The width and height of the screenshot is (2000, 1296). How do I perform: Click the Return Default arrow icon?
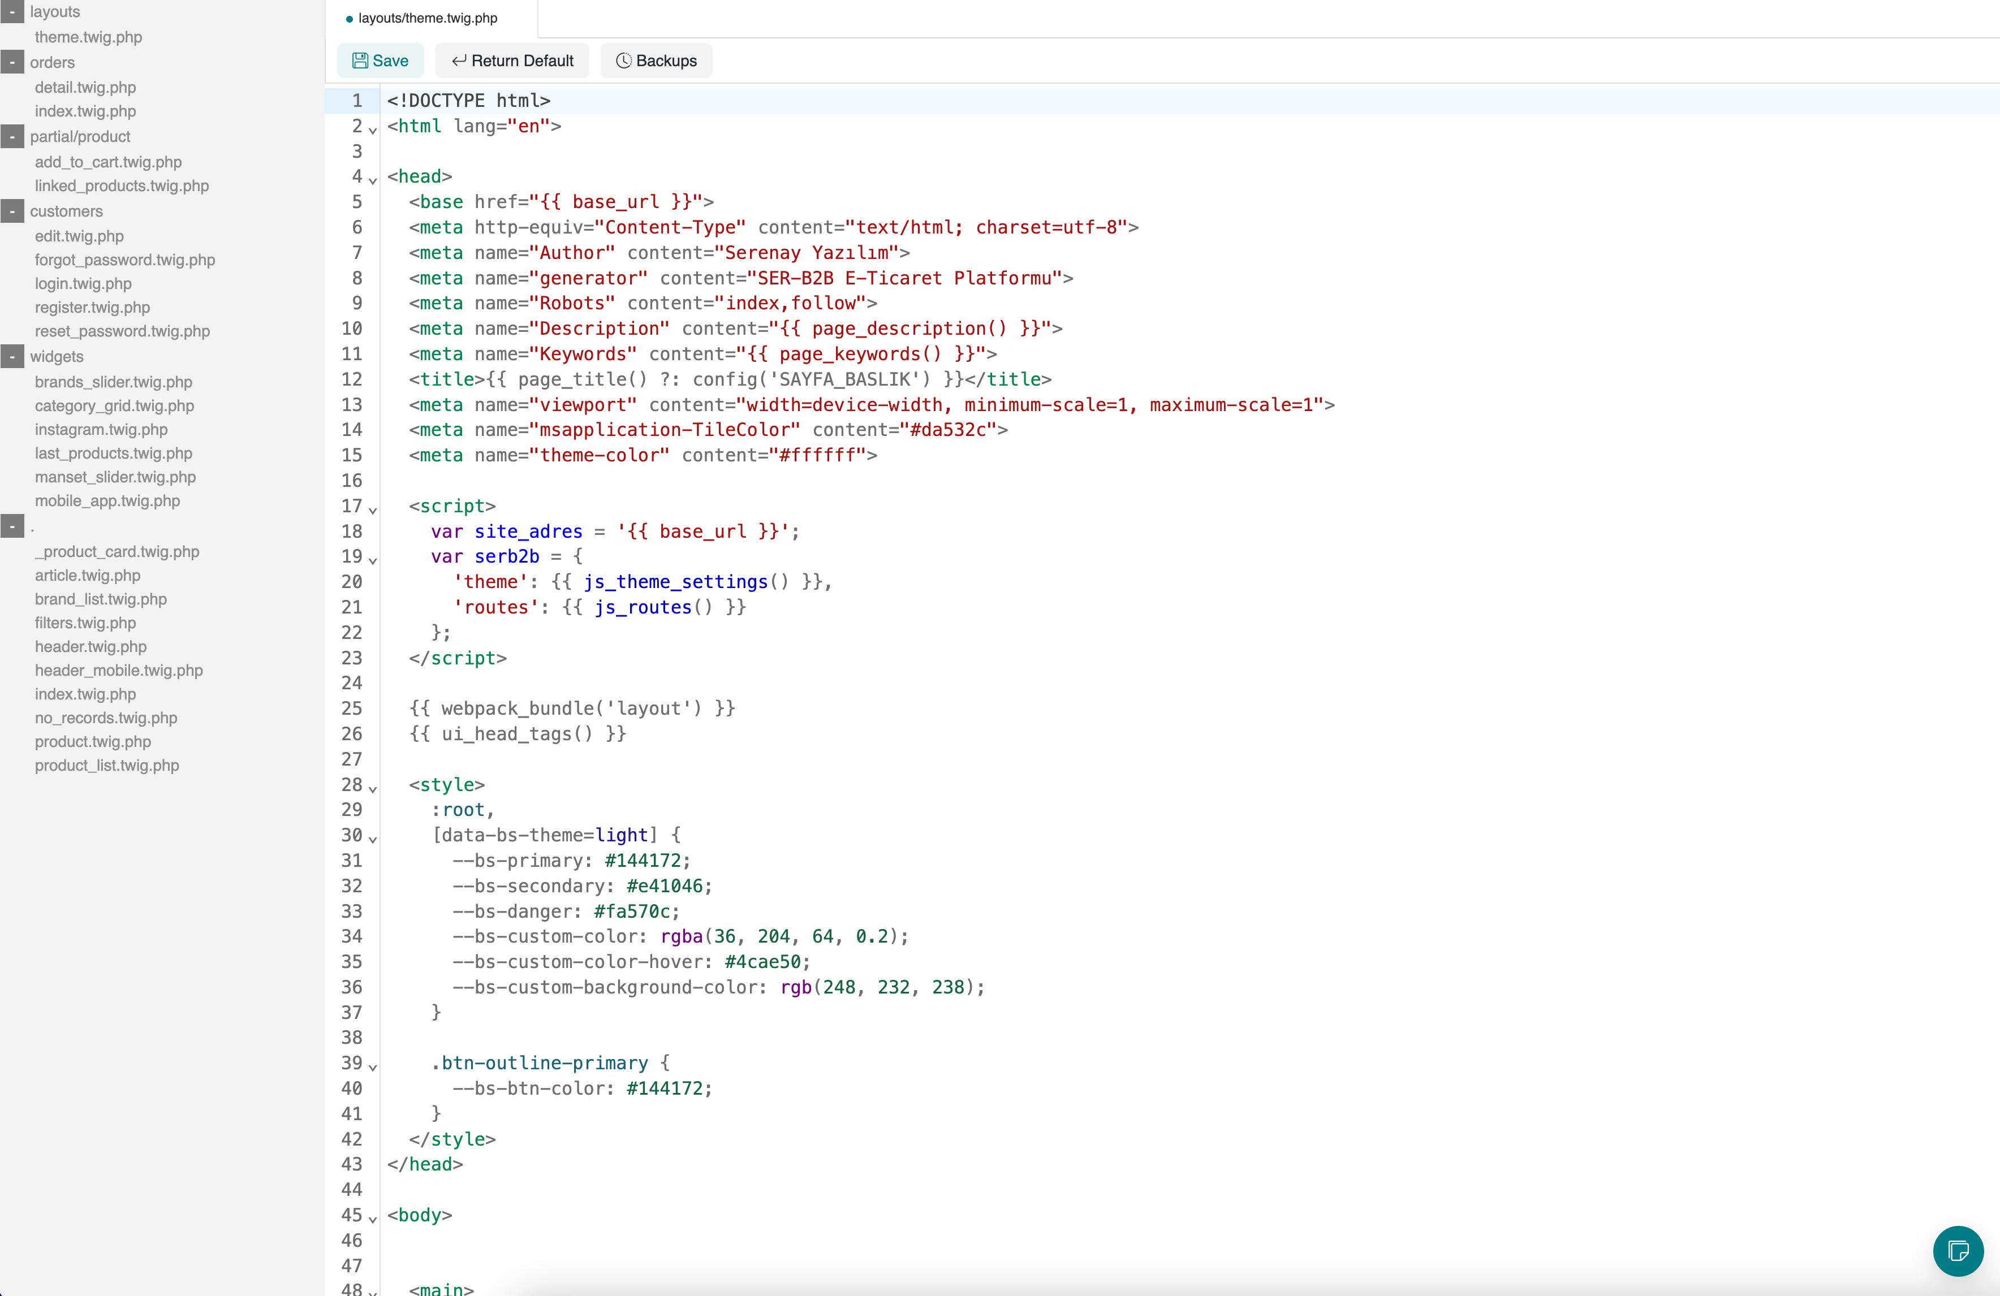point(459,61)
